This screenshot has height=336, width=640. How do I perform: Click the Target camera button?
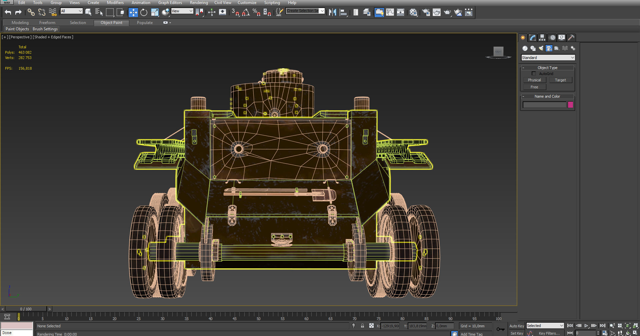coord(560,80)
